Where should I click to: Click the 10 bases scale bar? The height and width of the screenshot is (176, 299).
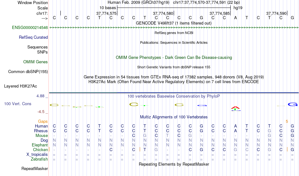tap(174, 8)
